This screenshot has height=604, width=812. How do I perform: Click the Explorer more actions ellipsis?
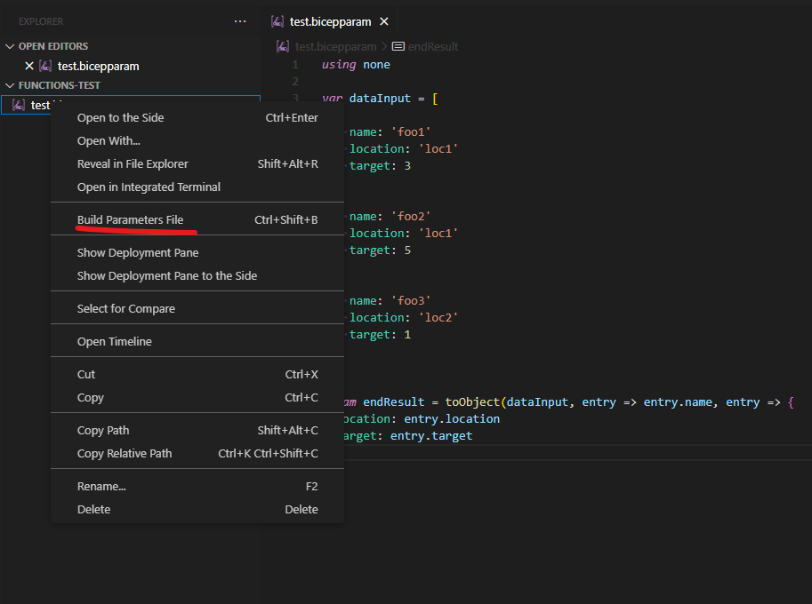tap(240, 21)
